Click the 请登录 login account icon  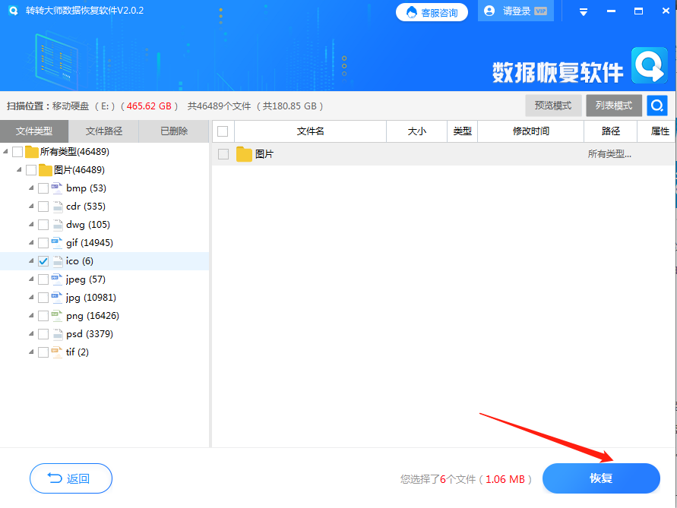[490, 11]
